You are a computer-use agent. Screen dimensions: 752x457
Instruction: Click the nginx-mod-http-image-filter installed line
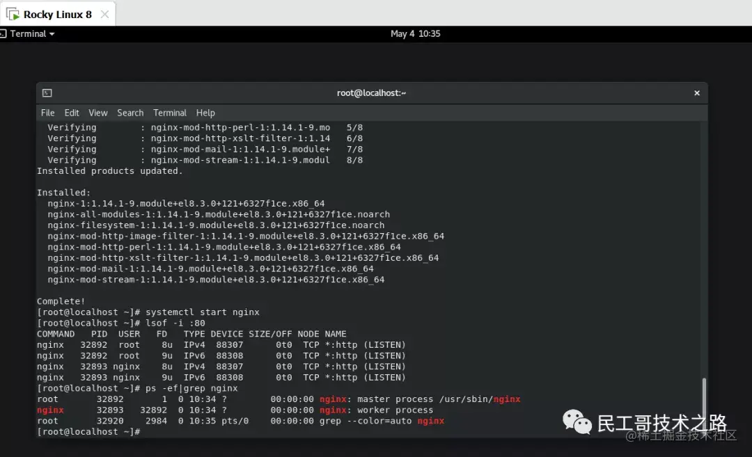246,236
